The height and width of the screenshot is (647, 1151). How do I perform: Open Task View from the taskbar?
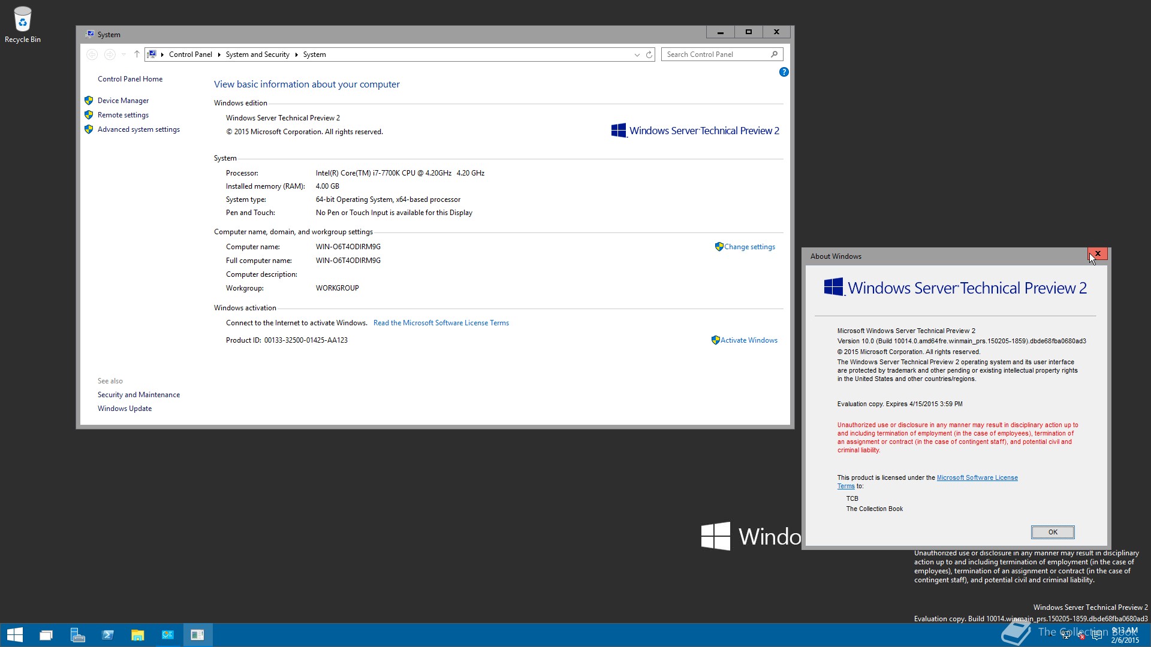46,635
